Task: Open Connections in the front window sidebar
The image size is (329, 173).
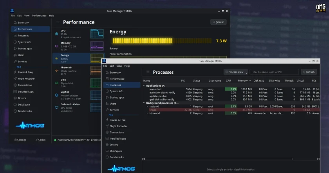Action: (115, 133)
